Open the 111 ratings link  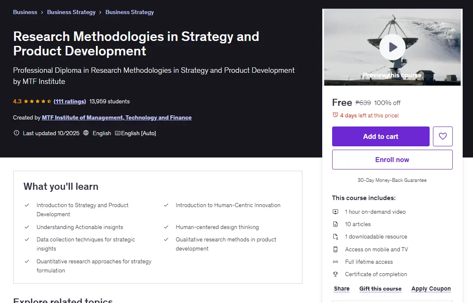coord(70,101)
